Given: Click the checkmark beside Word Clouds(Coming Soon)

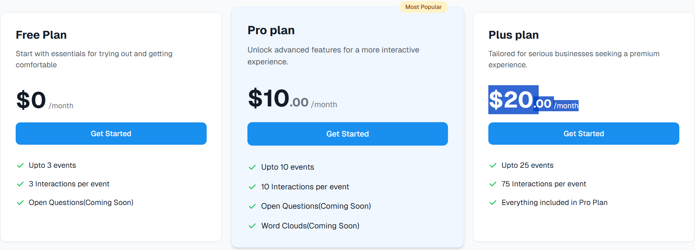Looking at the screenshot, I should click(x=253, y=226).
